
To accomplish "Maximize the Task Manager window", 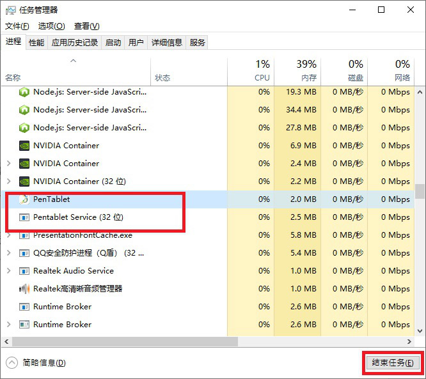I will (x=381, y=10).
